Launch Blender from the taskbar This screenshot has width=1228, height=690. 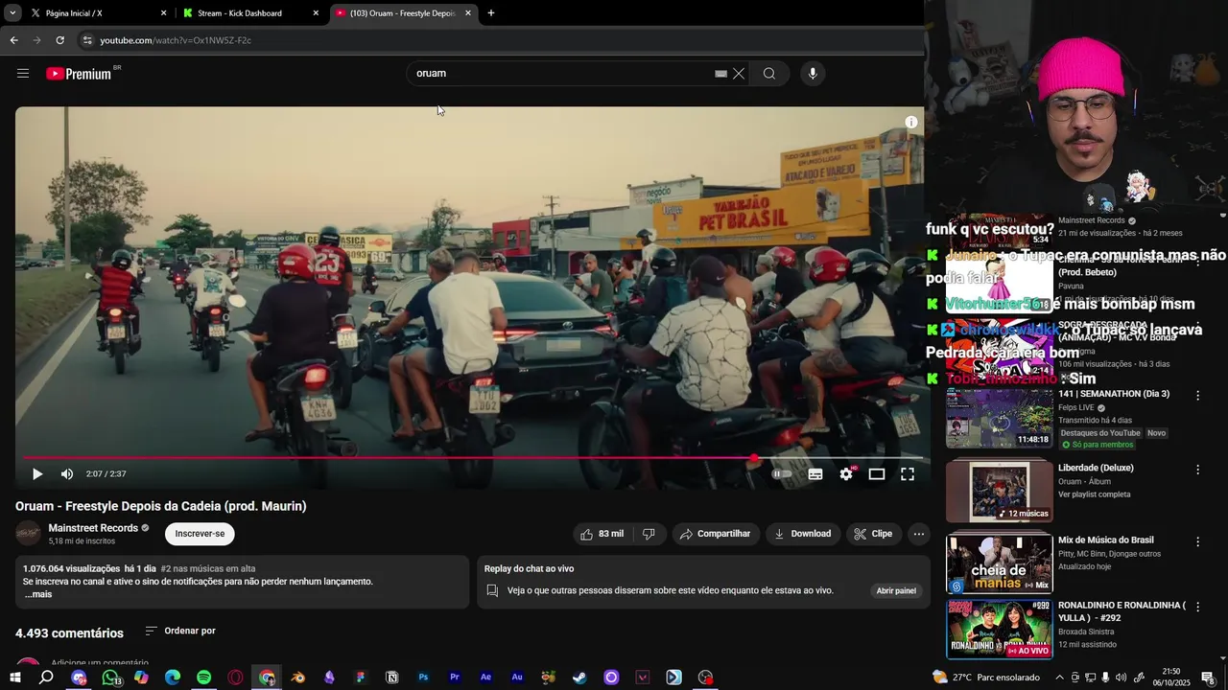coord(298,678)
